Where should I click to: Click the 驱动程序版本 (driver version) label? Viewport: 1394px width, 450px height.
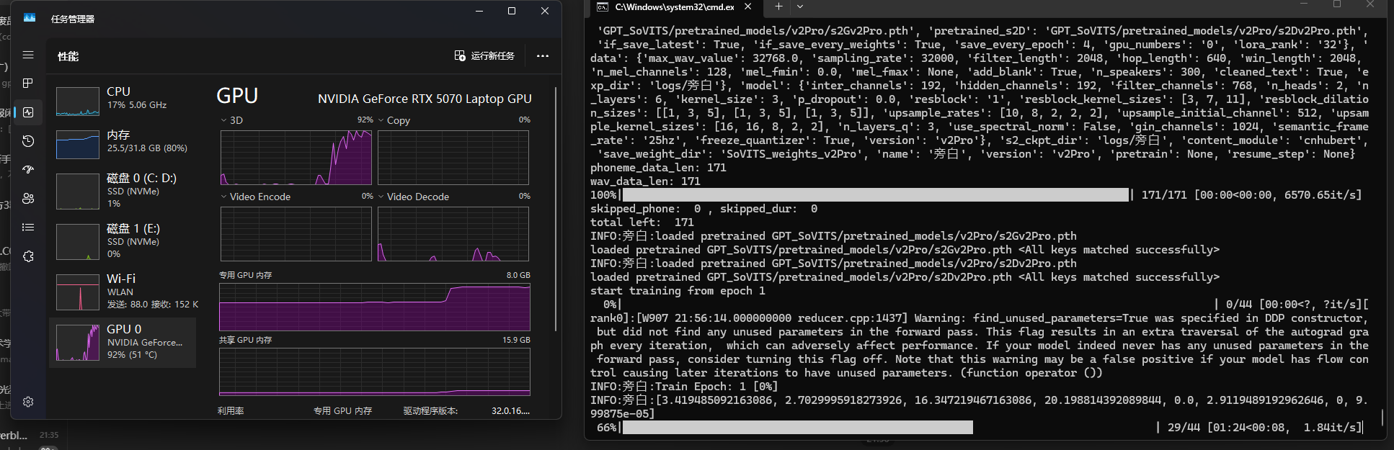pos(430,411)
